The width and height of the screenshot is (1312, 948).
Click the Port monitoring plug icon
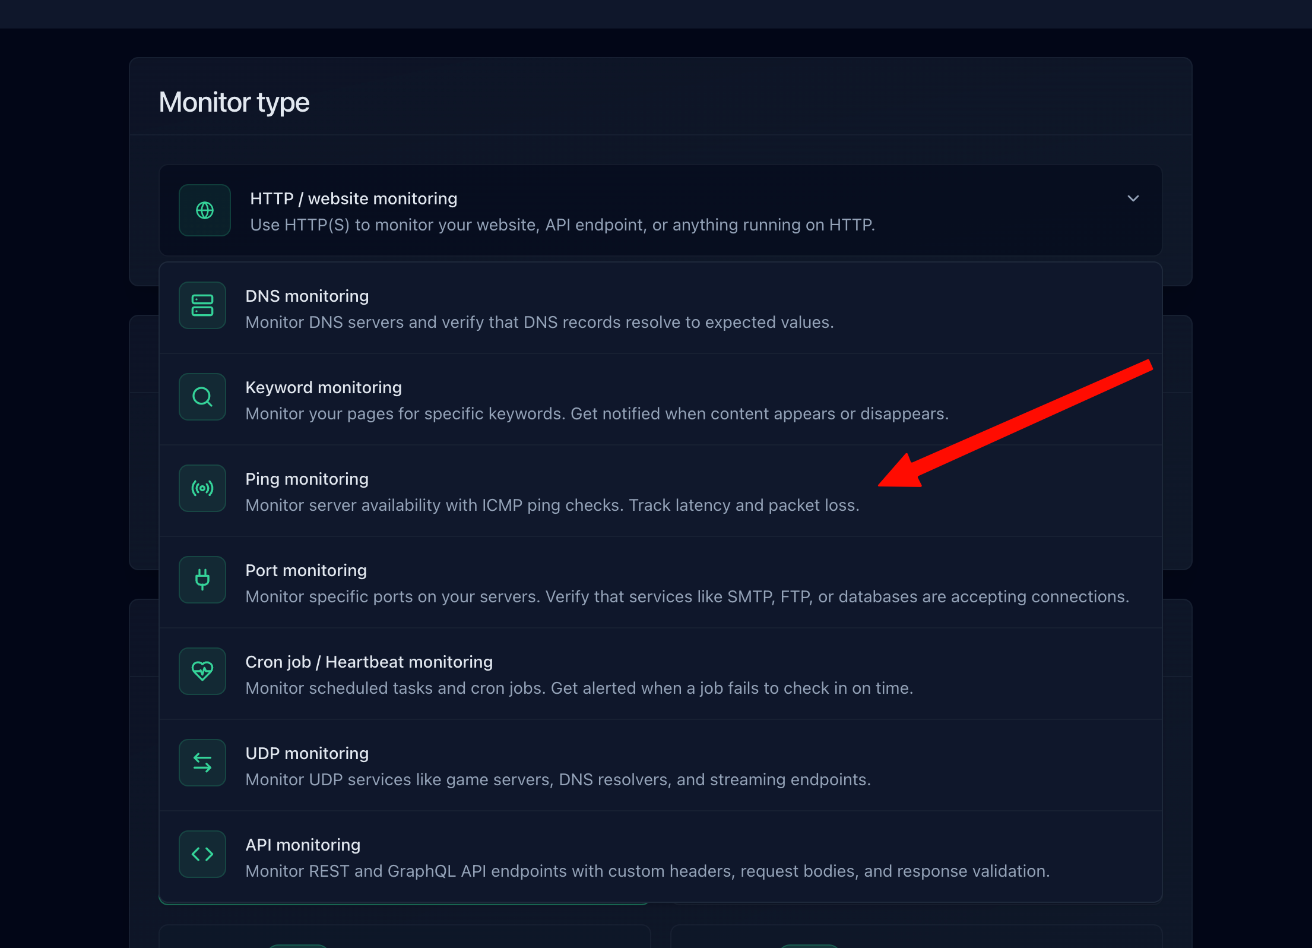coord(202,580)
